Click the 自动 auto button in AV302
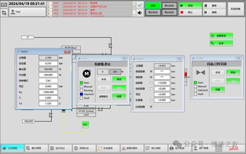The width and height of the screenshot is (246, 154). coord(233,72)
